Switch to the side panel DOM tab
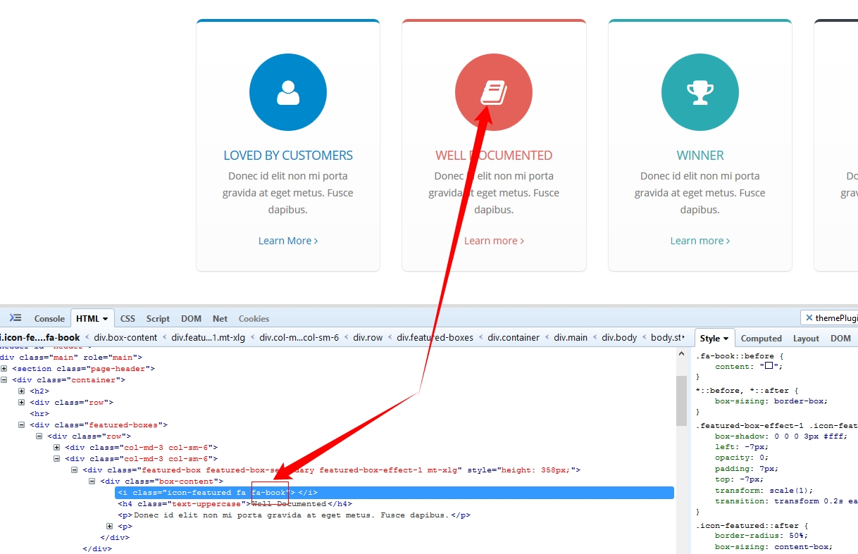Image resolution: width=858 pixels, height=554 pixels. click(x=840, y=339)
